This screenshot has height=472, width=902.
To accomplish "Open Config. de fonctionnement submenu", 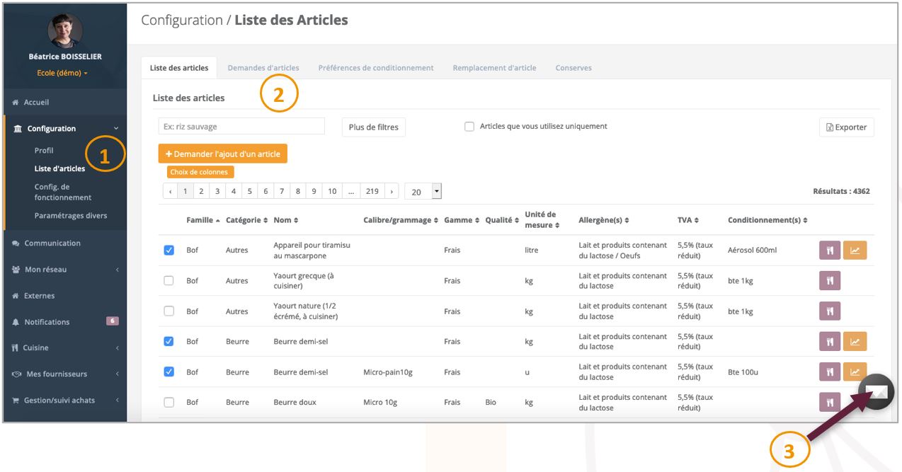I will [63, 192].
